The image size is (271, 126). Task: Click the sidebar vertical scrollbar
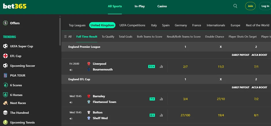(60, 32)
